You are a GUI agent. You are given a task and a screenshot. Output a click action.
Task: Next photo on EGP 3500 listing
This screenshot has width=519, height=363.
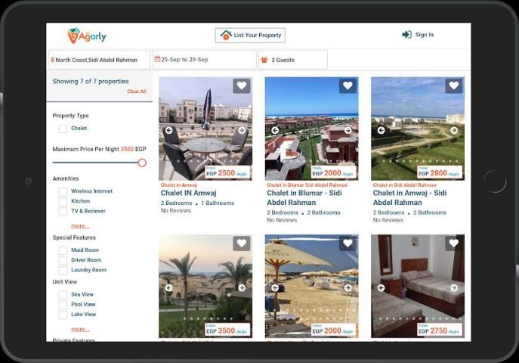click(242, 288)
